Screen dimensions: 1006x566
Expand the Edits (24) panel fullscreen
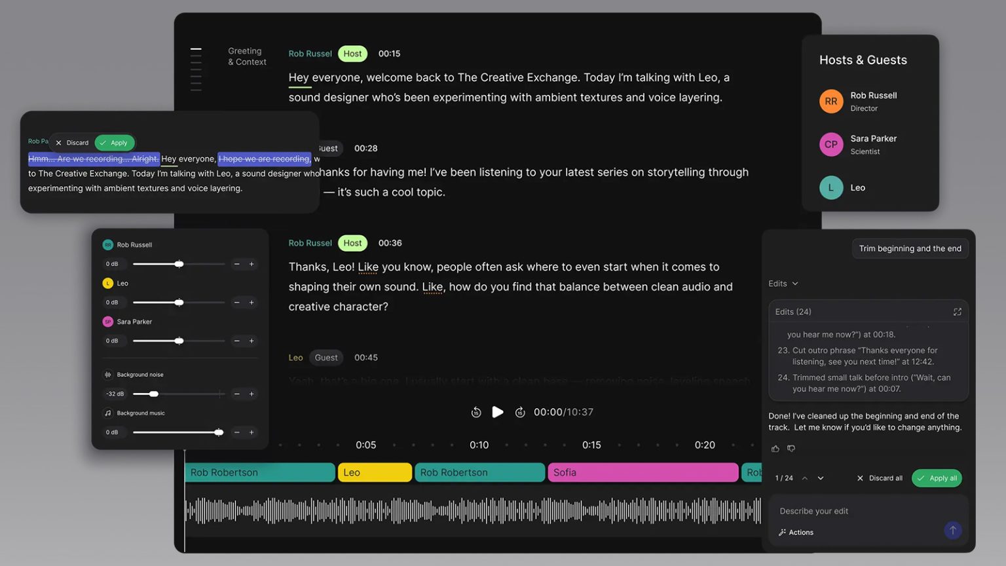[x=957, y=312]
